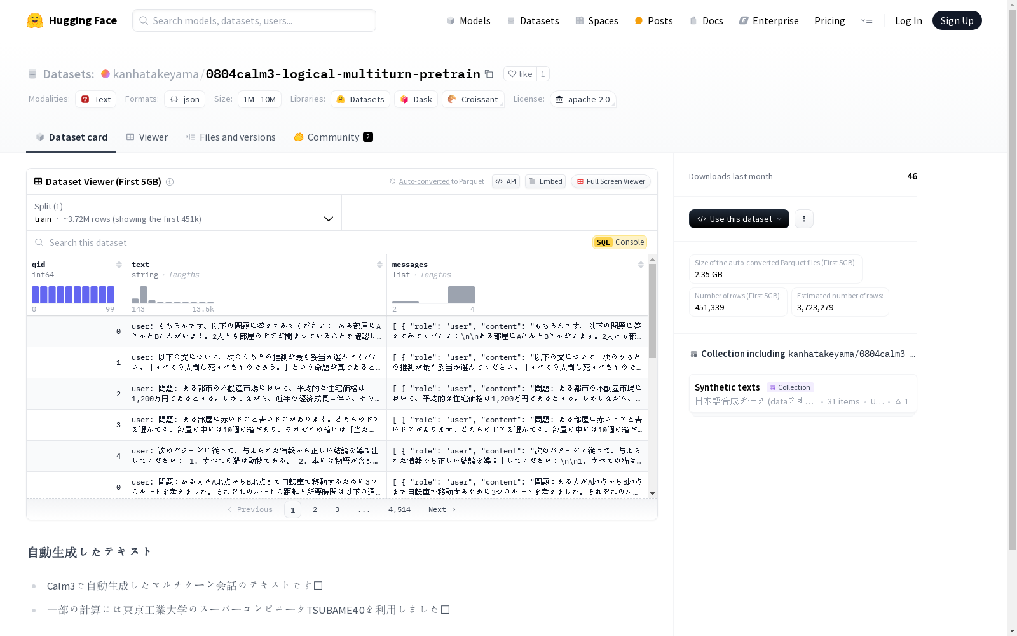Click the Hugging Face logo icon

tap(35, 20)
